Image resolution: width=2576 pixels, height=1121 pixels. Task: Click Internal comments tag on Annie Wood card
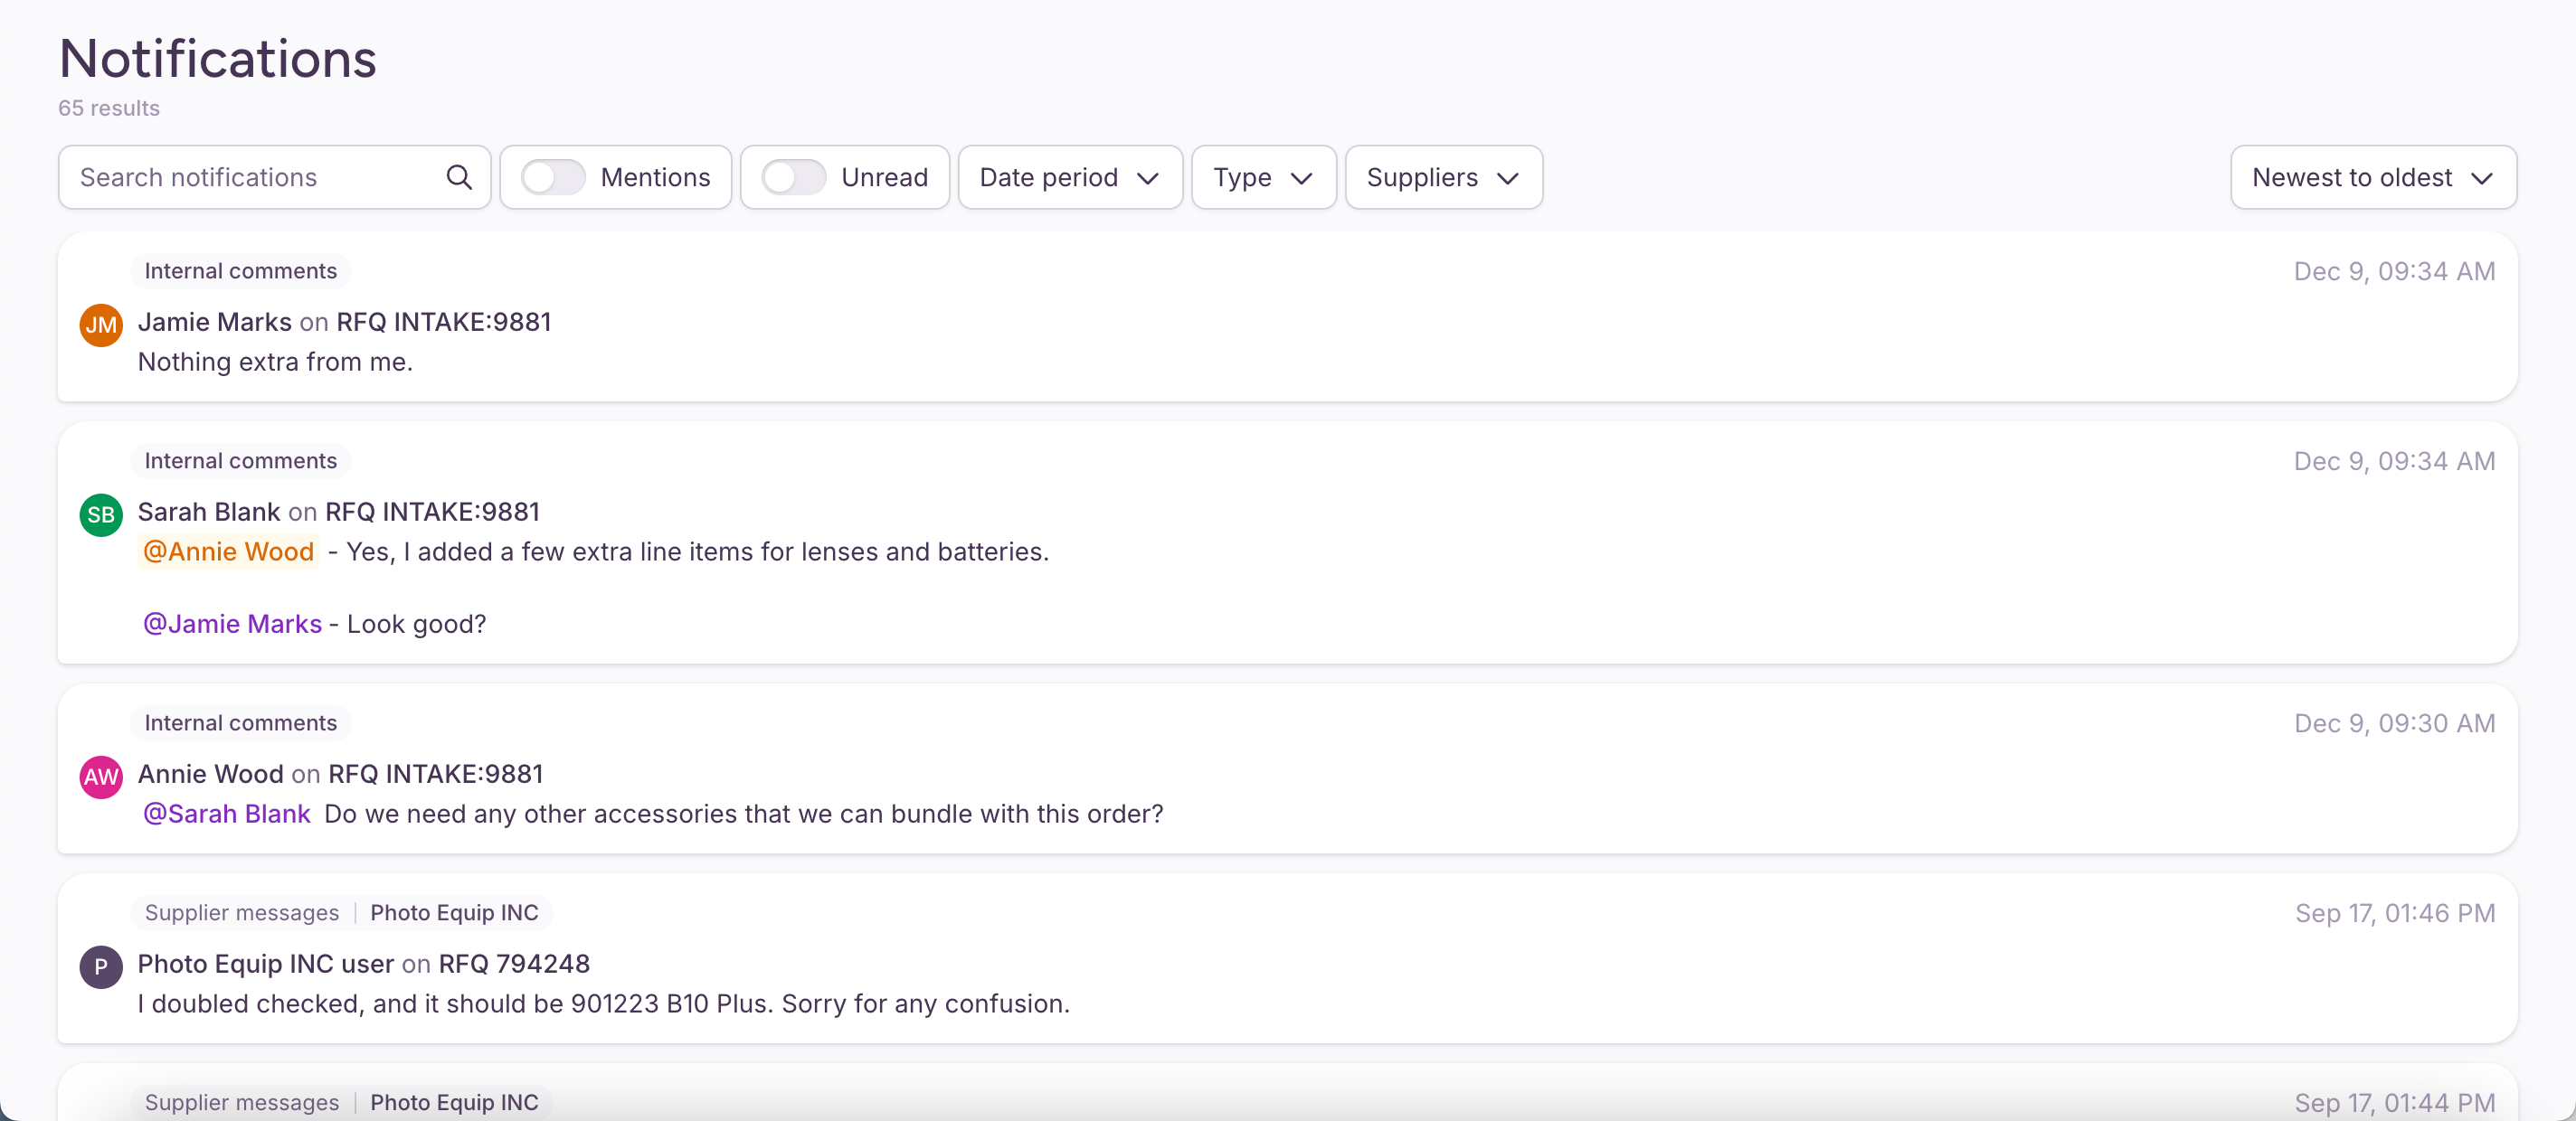tap(240, 722)
